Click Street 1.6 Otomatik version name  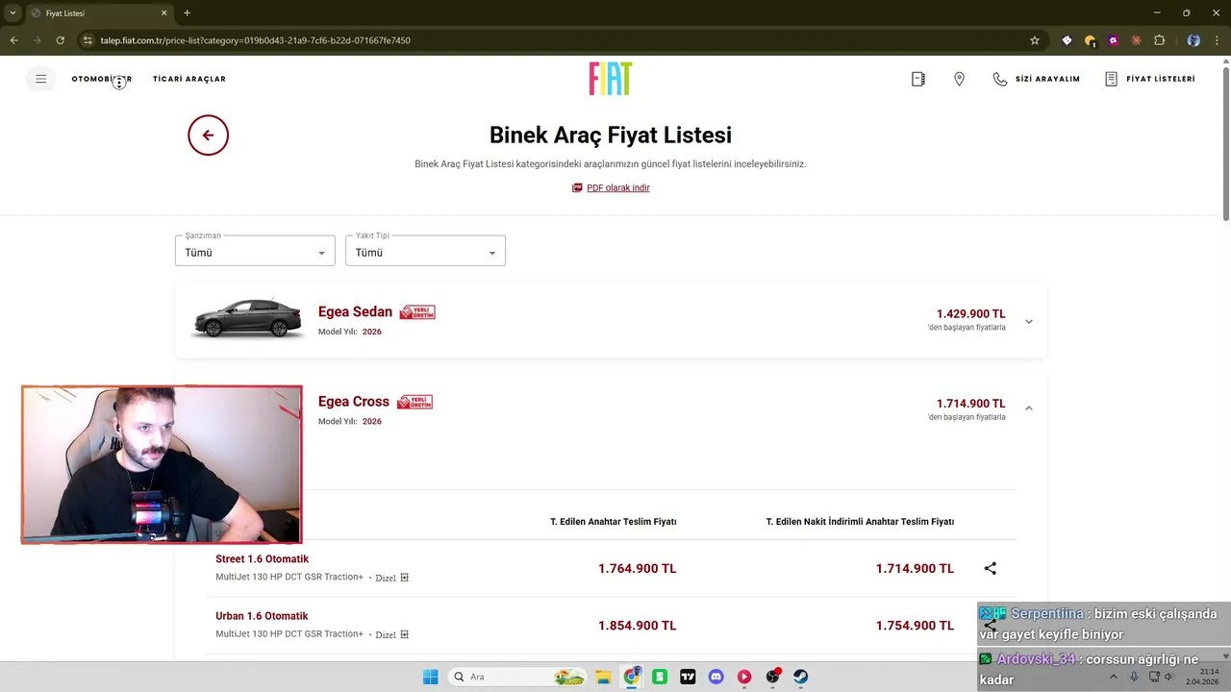tap(262, 559)
